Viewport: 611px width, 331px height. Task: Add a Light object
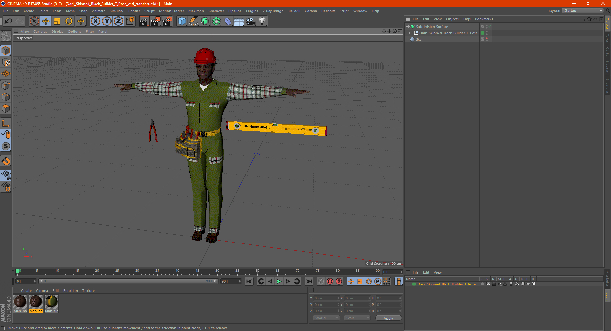point(262,21)
